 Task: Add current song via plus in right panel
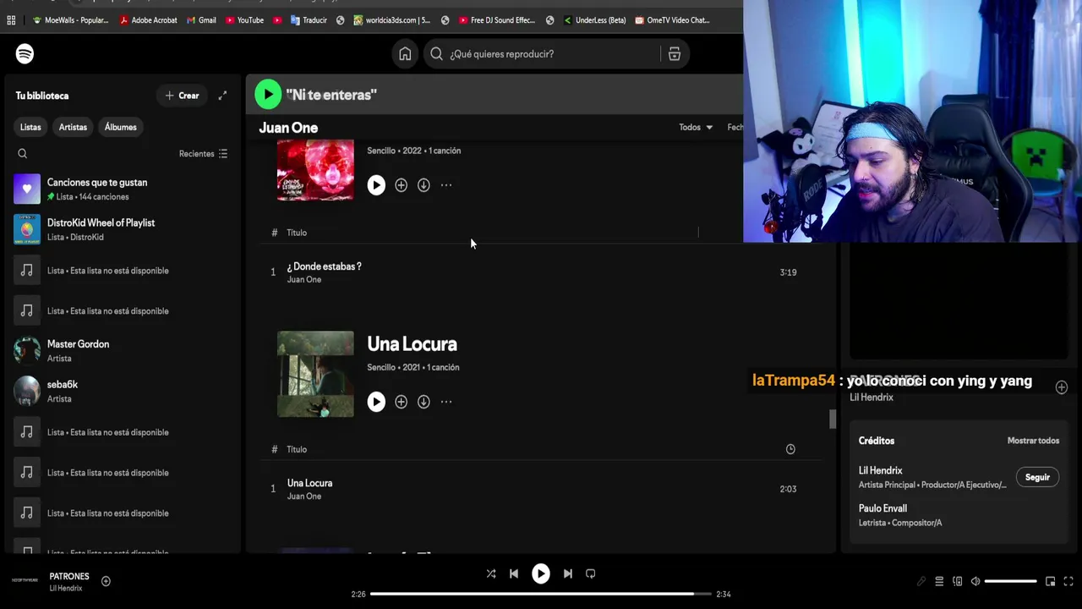(x=1062, y=387)
